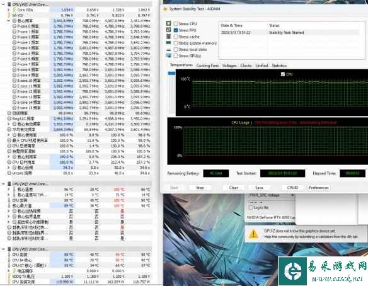Enable the Stress CPU checkbox
This screenshot has width=368, height=286.
click(x=176, y=24)
